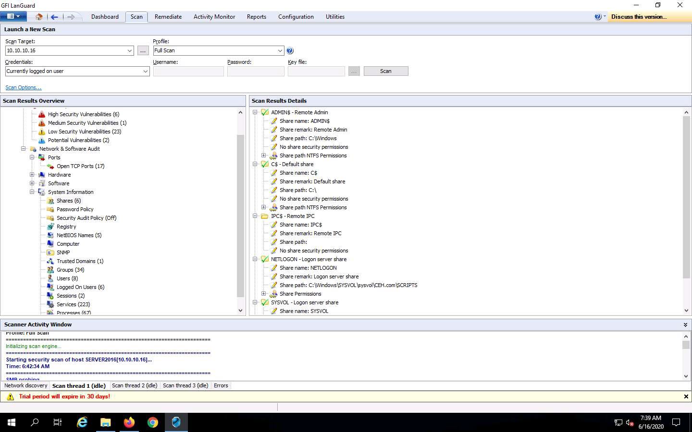Click the warning icon in trial notice

pos(10,396)
